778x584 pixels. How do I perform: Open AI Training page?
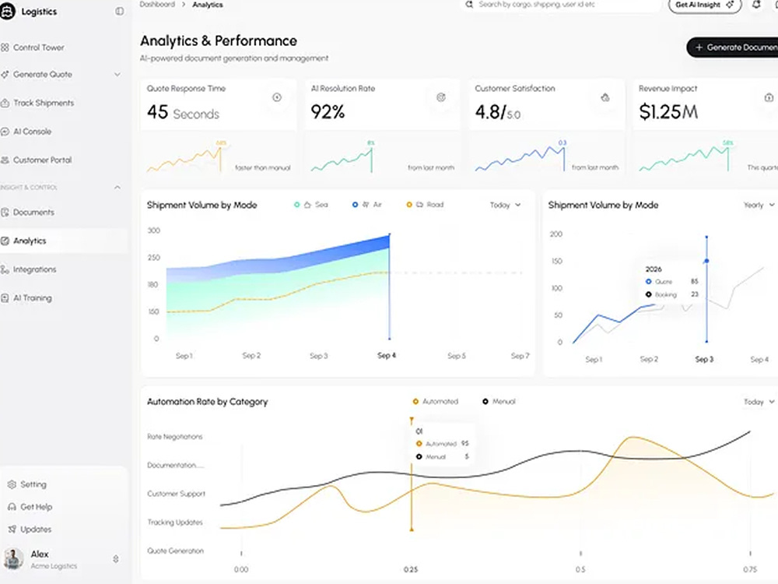click(32, 298)
